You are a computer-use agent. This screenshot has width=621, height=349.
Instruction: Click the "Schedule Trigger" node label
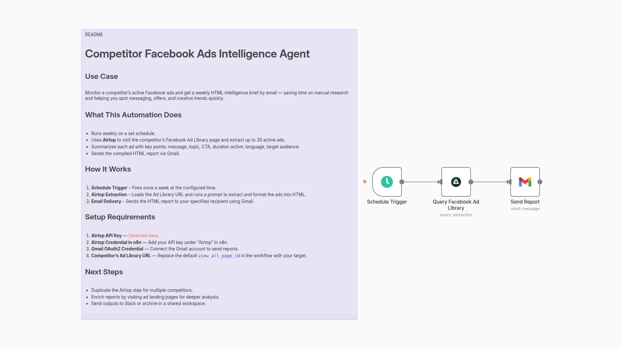click(x=387, y=202)
